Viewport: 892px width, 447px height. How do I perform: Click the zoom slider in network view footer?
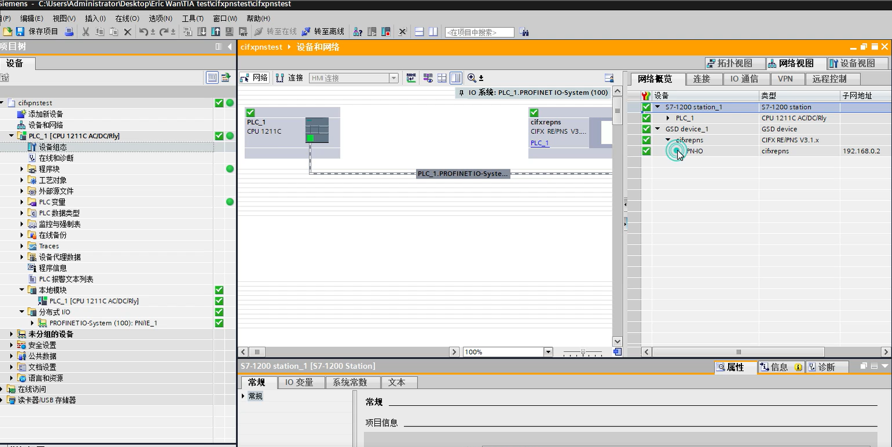(583, 352)
